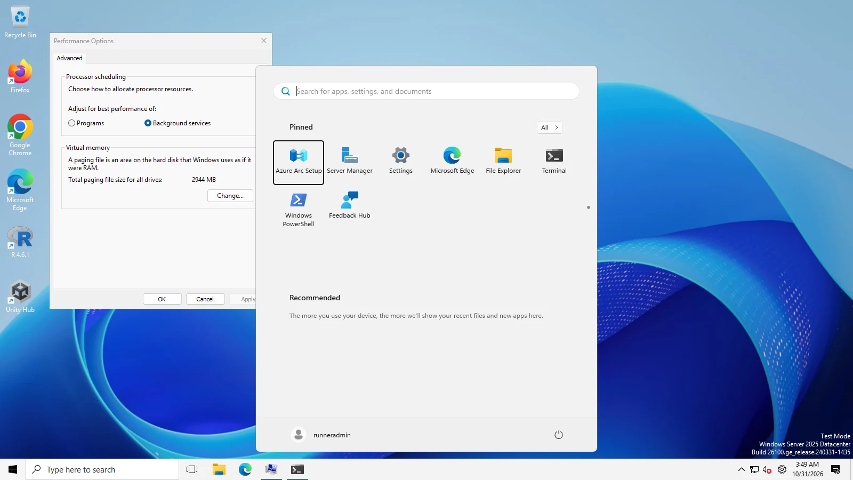This screenshot has width=853, height=480.
Task: Open Recycle Bin desktop icon
Action: point(20,22)
